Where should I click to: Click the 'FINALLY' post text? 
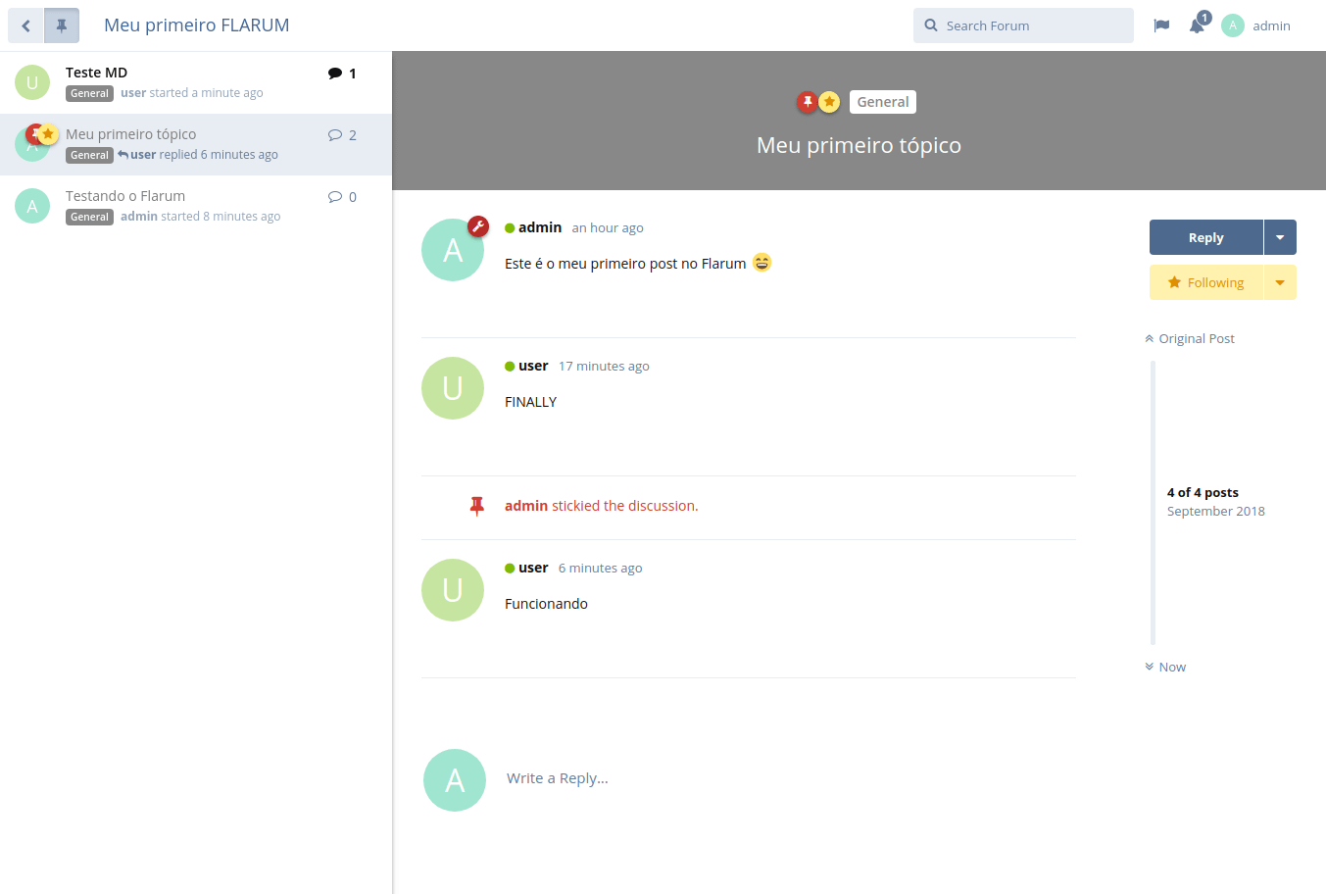(x=530, y=402)
